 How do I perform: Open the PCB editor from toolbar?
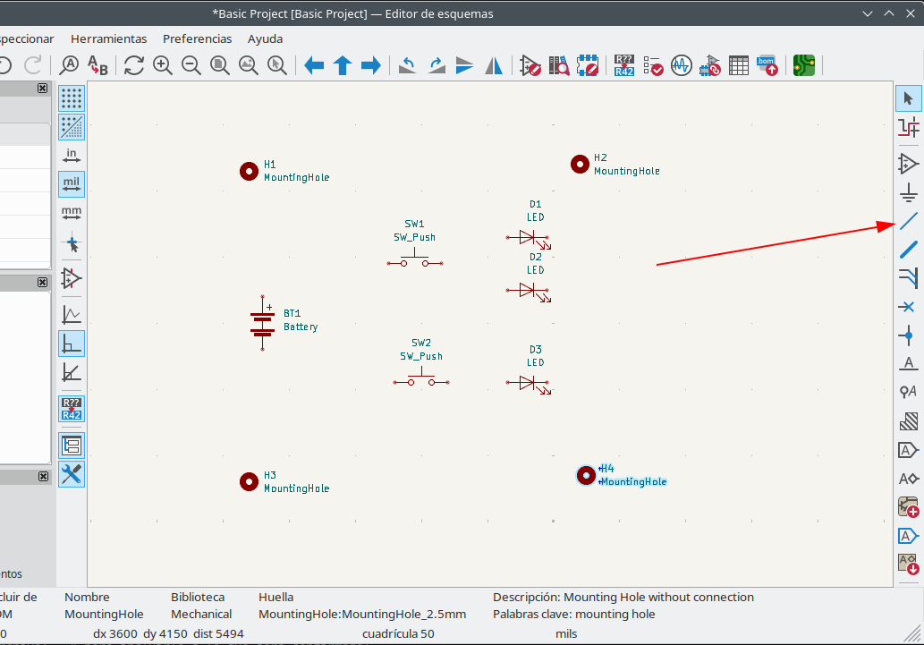click(804, 65)
